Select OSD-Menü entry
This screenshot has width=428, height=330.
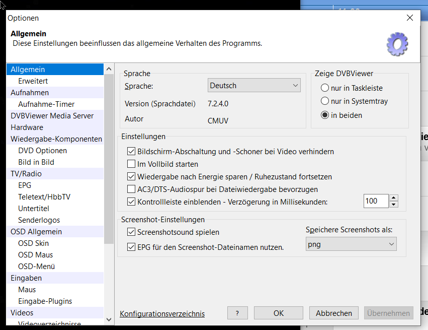click(55, 267)
